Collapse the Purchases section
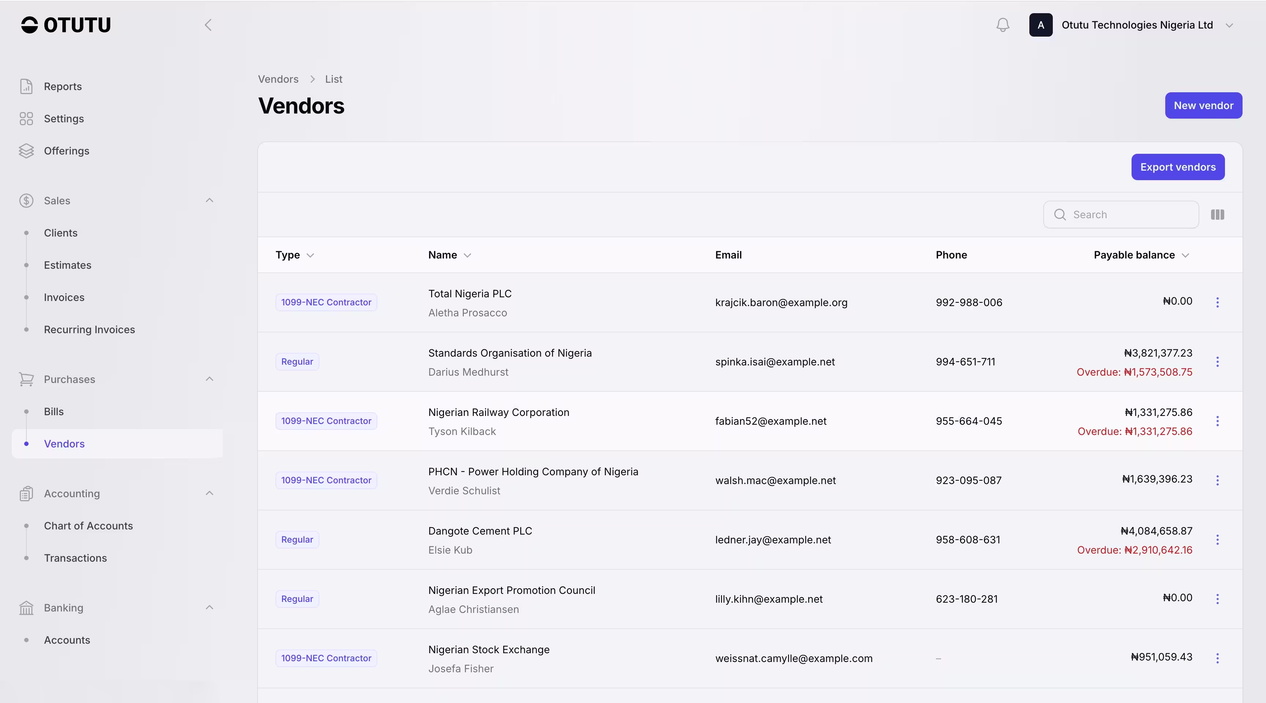The image size is (1266, 703). coord(210,379)
